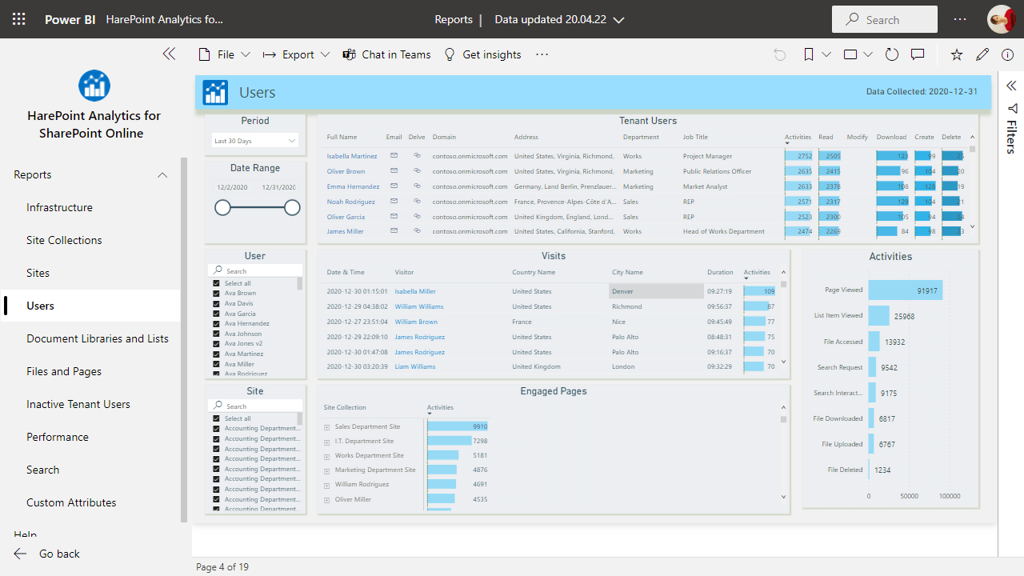Viewport: 1024px width, 576px height.
Task: Click Date Range slider end handle
Action: 292,208
